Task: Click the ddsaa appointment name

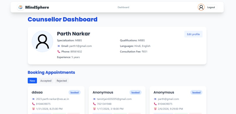Action: tap(37, 92)
